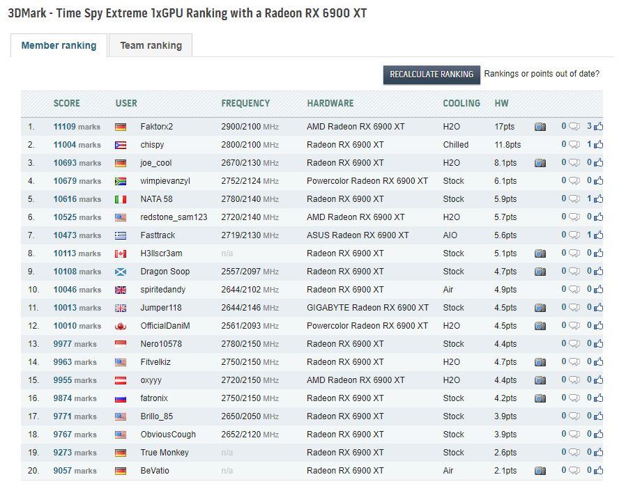Open the 11109 marks score link

(77, 127)
